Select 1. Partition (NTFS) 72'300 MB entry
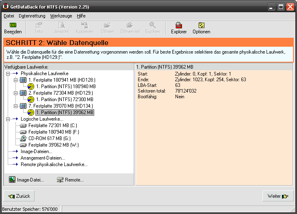The height and width of the screenshot is (214, 297). 64,99
